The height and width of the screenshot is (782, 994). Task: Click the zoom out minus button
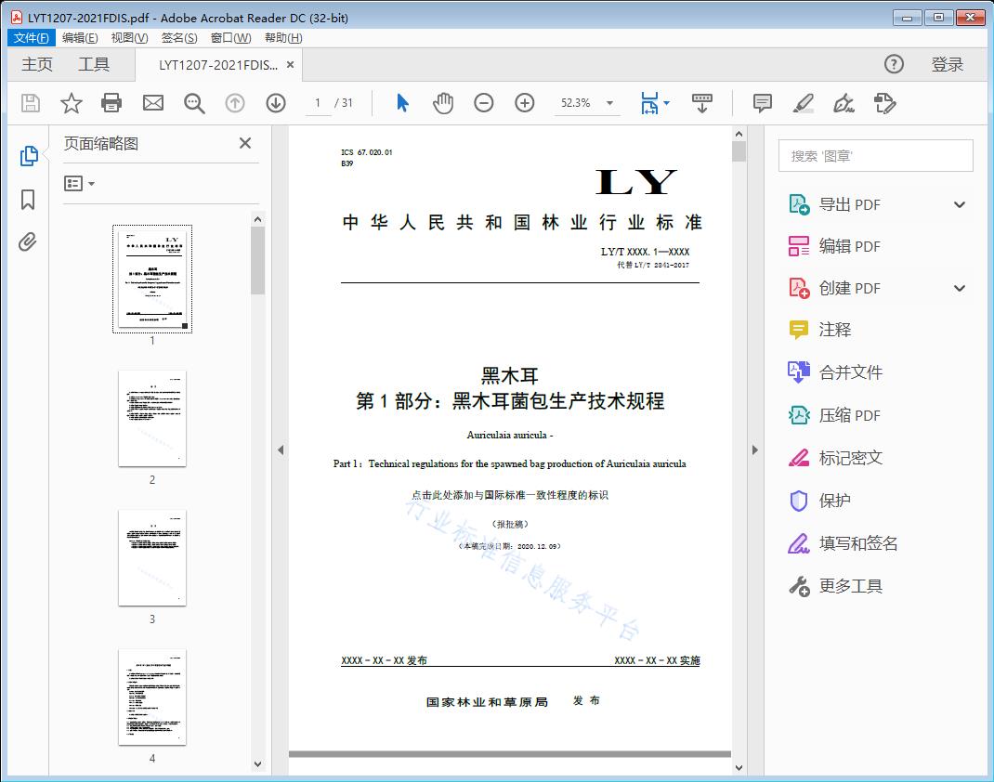pyautogui.click(x=483, y=103)
